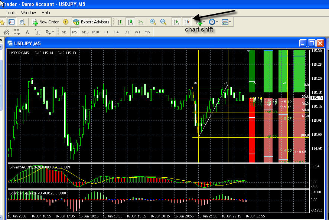
Task: Minimize the USDJPY,M5 chart window
Action: pos(303,43)
